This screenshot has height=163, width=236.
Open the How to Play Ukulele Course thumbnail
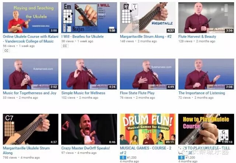tap(206, 129)
